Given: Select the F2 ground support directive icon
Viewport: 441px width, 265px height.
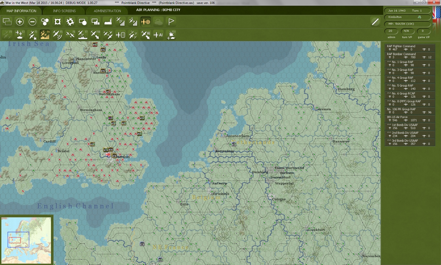Looking at the screenshot, I should click(x=20, y=35).
